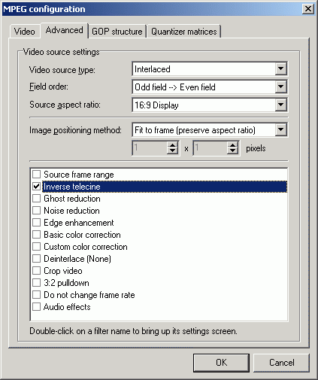Expand the Source aspect ratio dropdown
318x380 pixels.
[x=280, y=105]
